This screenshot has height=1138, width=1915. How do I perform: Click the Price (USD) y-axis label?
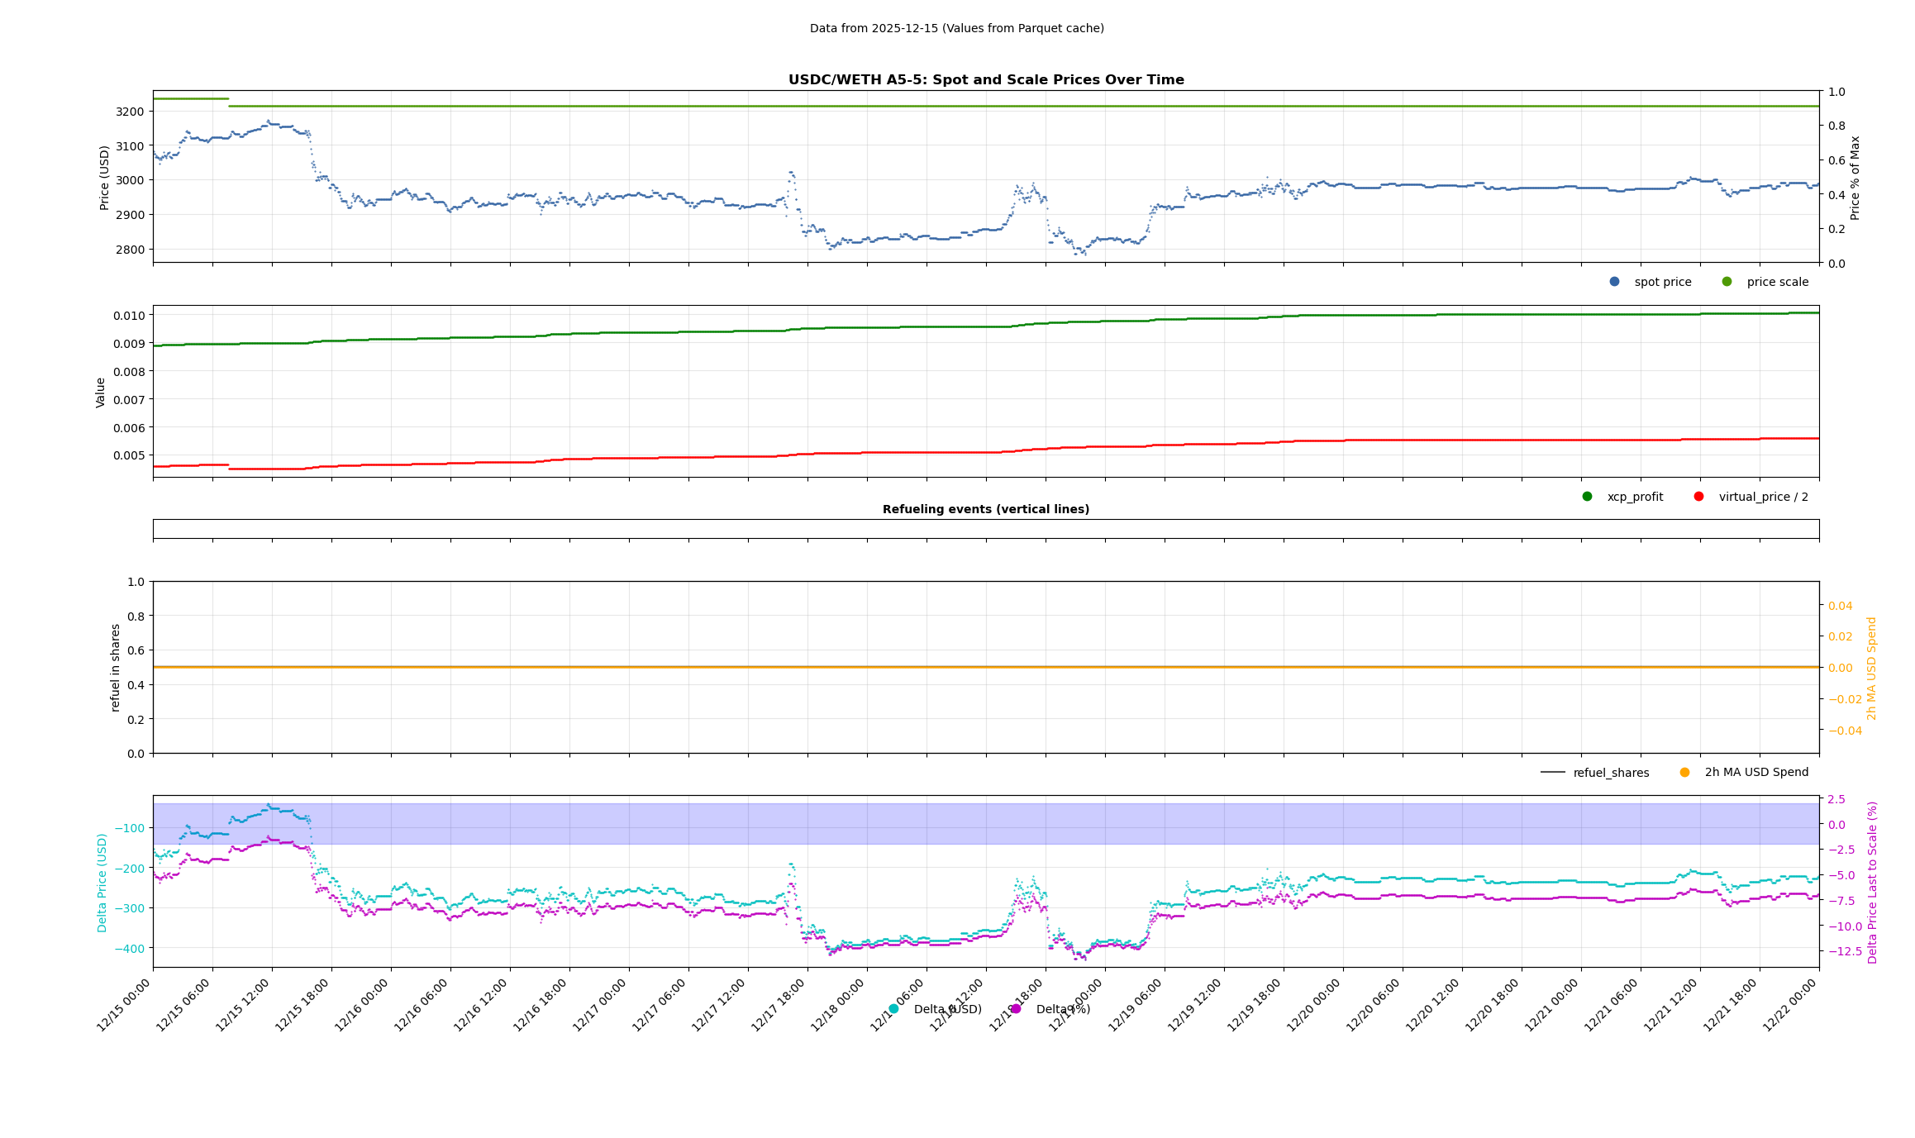click(105, 178)
